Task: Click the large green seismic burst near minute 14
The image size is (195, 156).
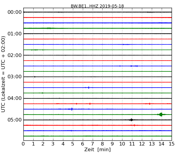Action: click(161, 114)
